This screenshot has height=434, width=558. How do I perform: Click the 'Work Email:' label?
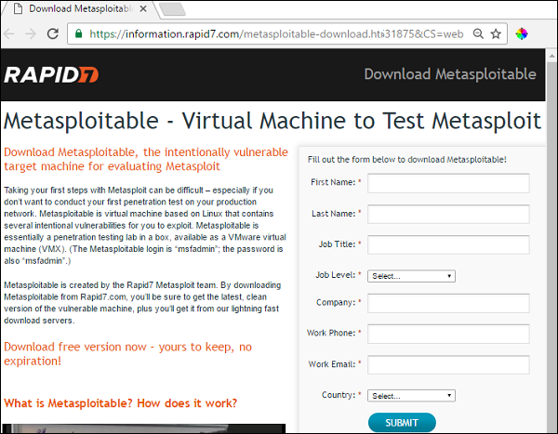coord(332,364)
